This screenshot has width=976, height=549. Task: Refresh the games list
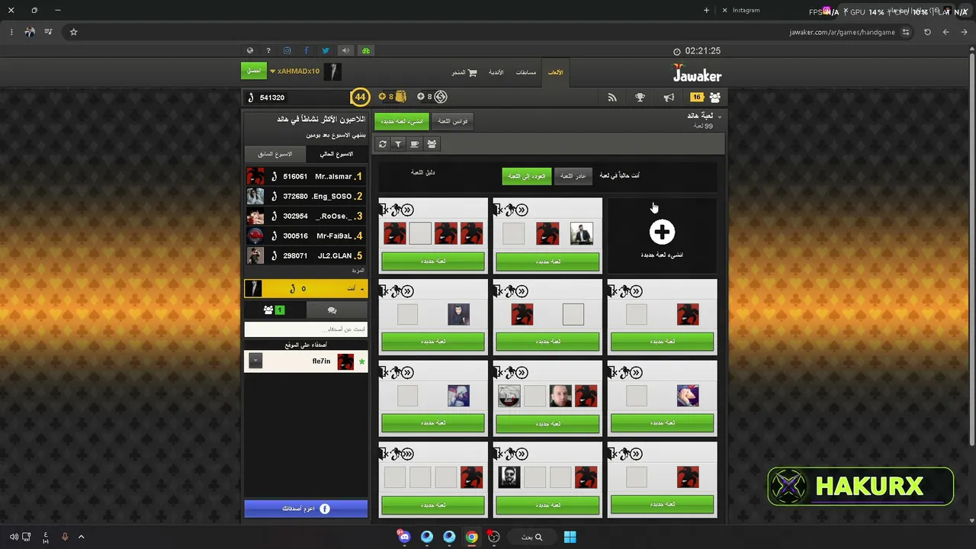(x=383, y=144)
